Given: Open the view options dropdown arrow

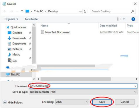Looking at the screenshot, I should point(124,19).
